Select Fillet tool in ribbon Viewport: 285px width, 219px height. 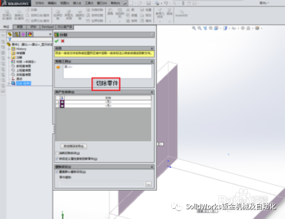click(110, 12)
